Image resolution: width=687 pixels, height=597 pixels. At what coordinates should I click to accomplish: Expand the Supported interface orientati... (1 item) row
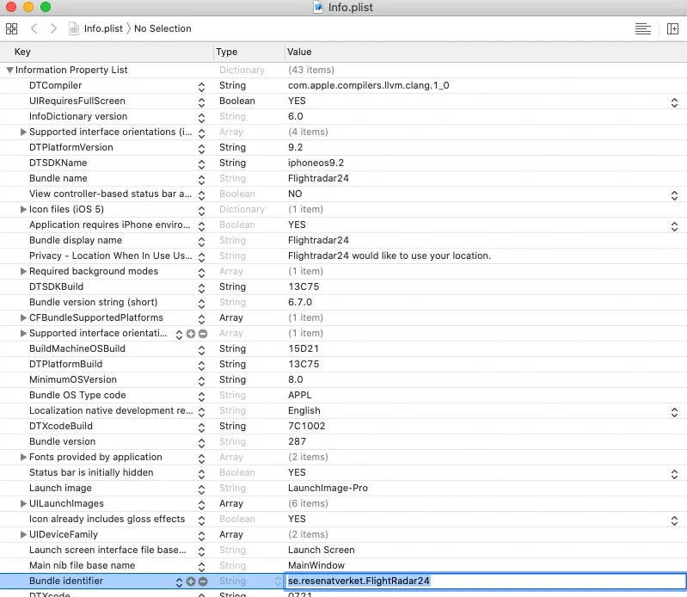(x=24, y=334)
